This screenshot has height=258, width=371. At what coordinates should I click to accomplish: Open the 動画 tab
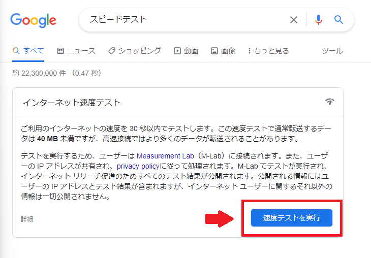tap(186, 51)
